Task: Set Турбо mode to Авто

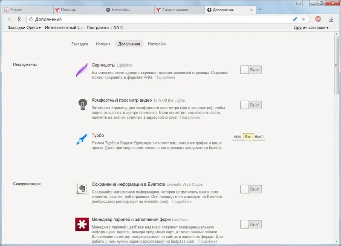Action: coord(237,137)
